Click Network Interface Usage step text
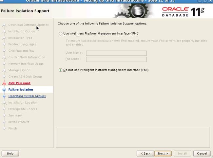This screenshot has width=213, height=158. pyautogui.click(x=26, y=64)
